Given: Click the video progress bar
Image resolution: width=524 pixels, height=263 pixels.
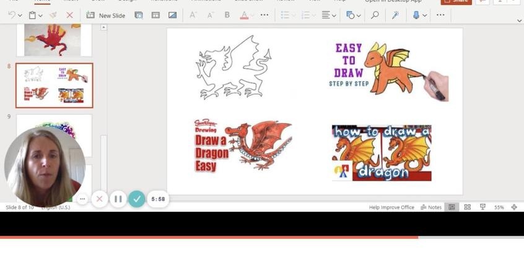Looking at the screenshot, I should [x=262, y=237].
